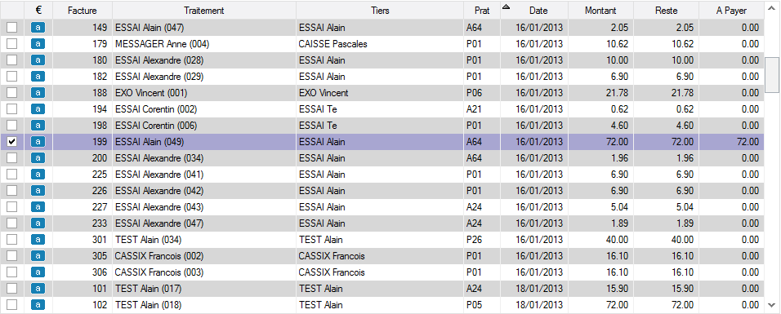781x314 pixels.
Task: Click the sort arrow on Date column
Action: 506,7
